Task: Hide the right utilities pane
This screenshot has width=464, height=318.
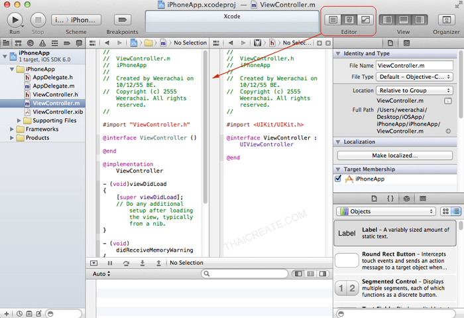Action: pos(418,20)
